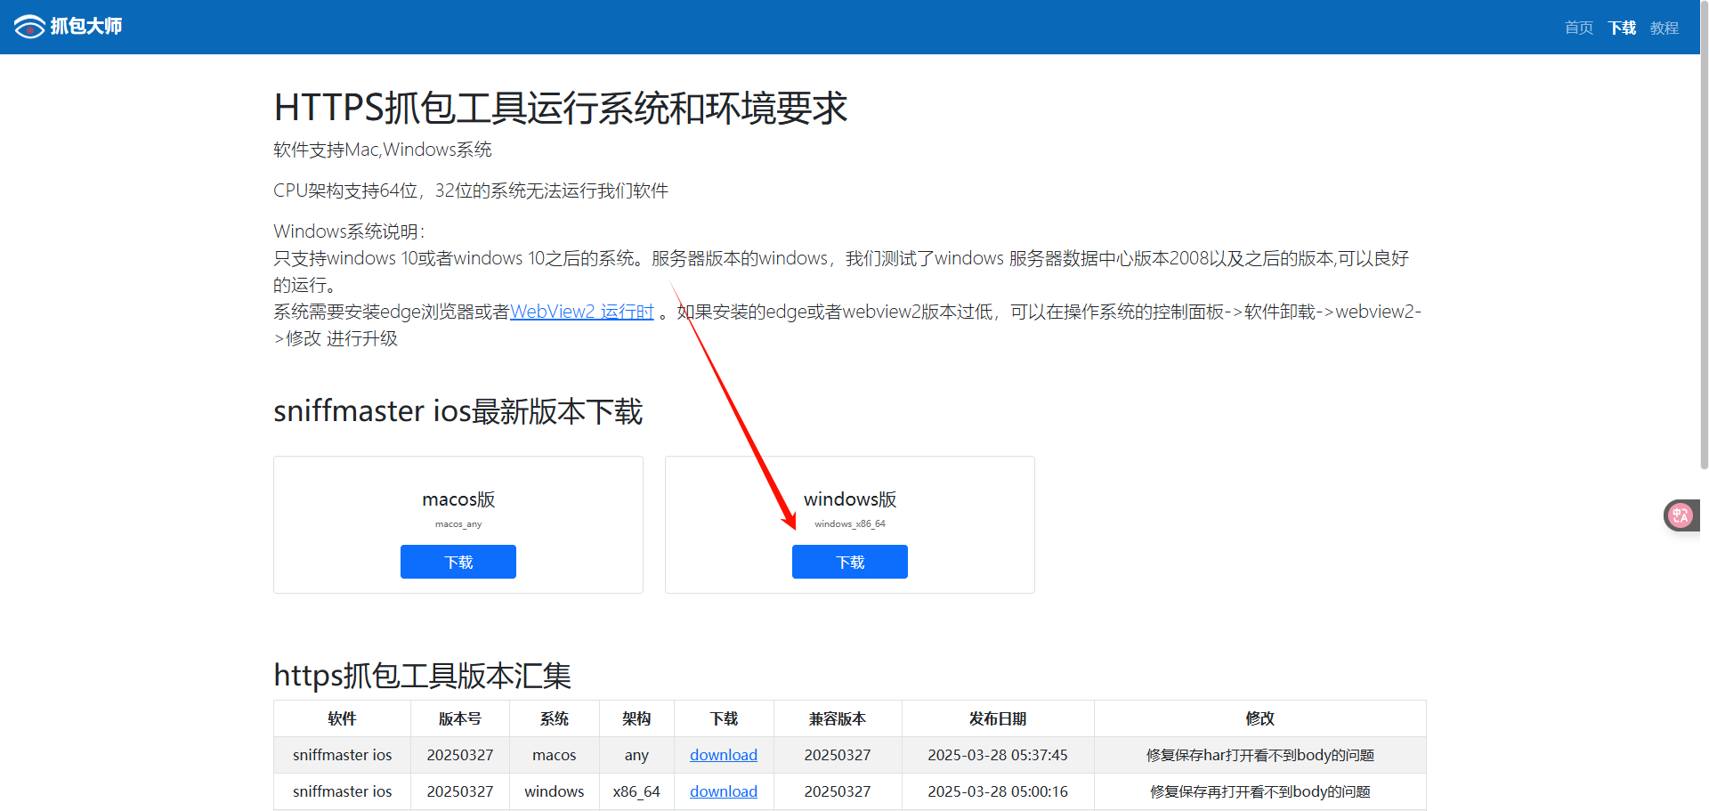Click the Windows系统说明 line
The height and width of the screenshot is (811, 1709).
click(x=349, y=231)
